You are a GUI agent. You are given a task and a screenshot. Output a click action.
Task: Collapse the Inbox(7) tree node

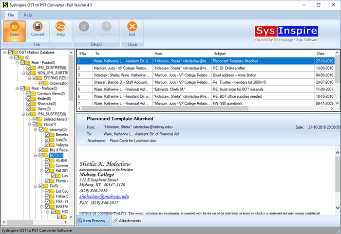click(x=29, y=125)
